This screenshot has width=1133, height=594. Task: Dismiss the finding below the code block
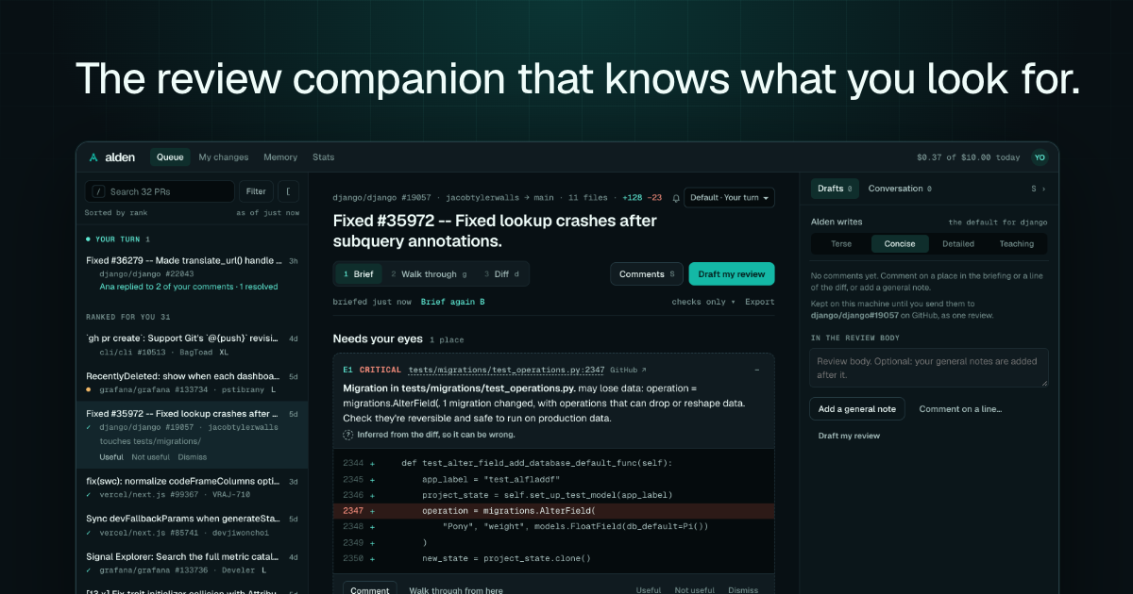743,590
